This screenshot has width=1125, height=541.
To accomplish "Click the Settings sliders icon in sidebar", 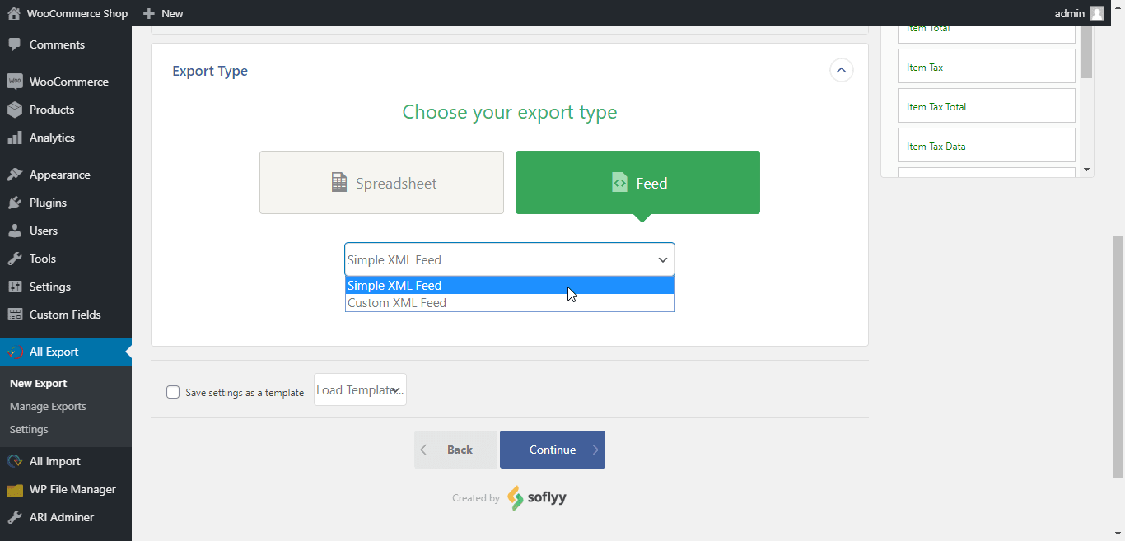I will tap(14, 287).
